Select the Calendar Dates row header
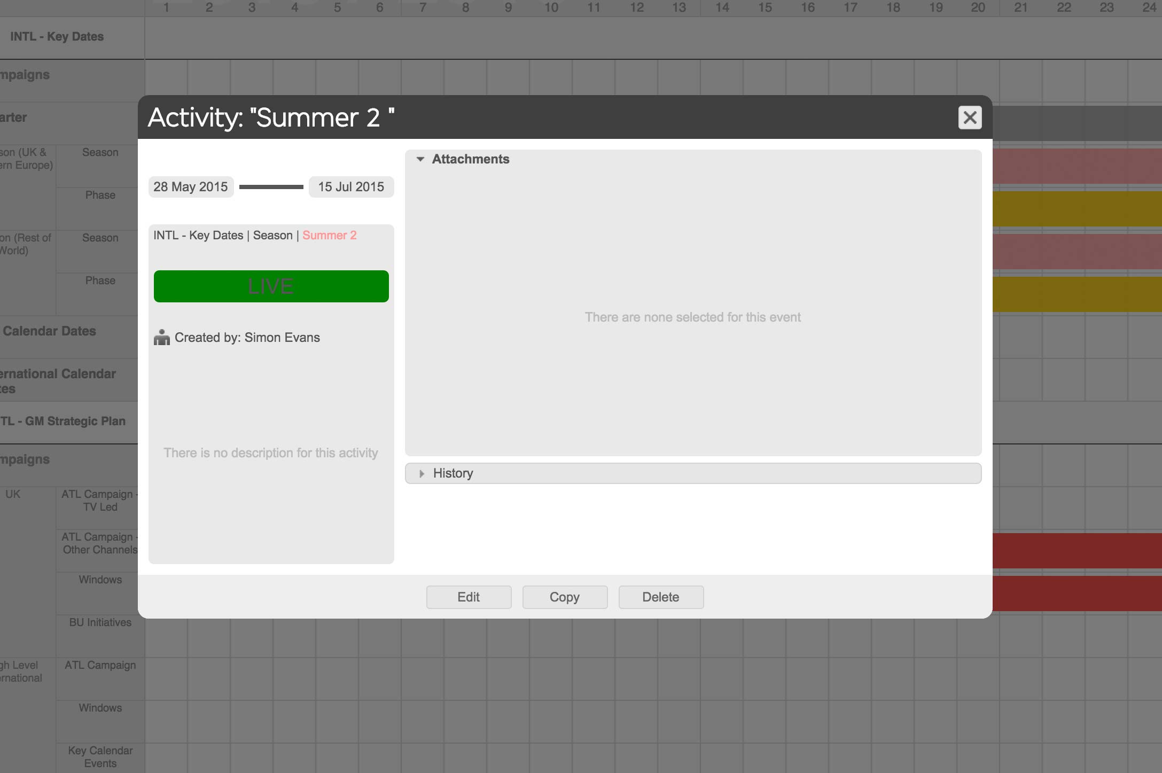This screenshot has width=1162, height=773. click(50, 331)
